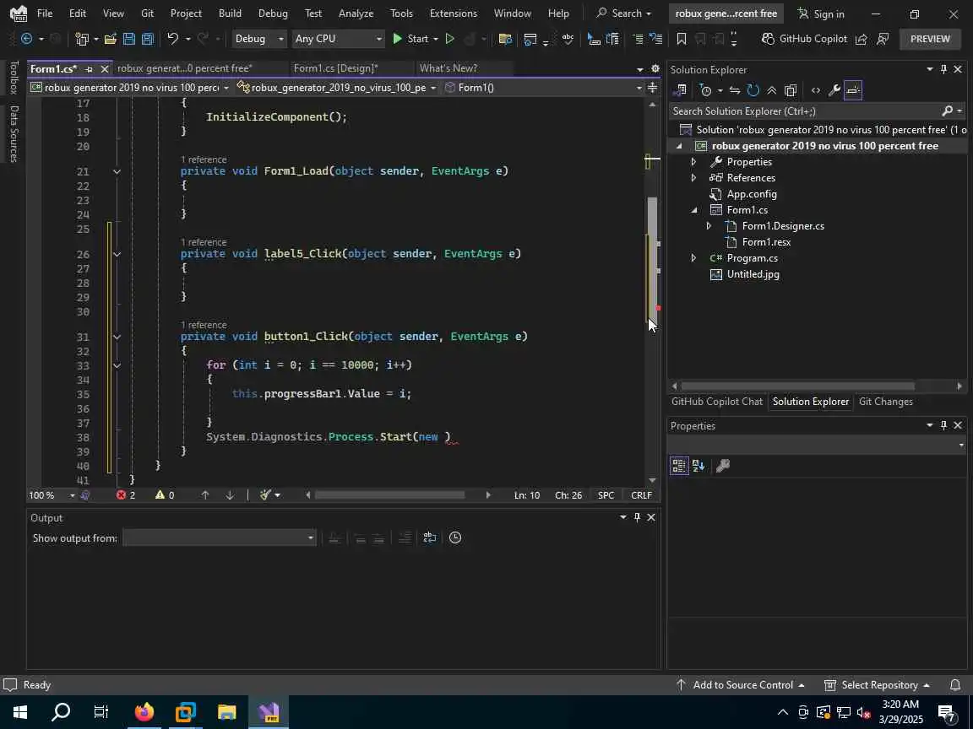
Task: Open the File menu
Action: [x=45, y=13]
